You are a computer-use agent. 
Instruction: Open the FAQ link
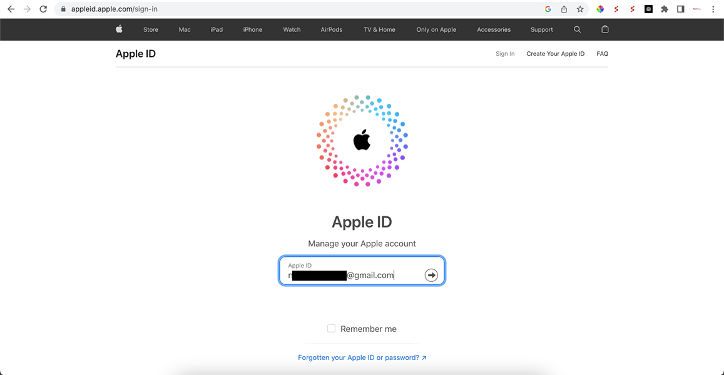tap(602, 54)
